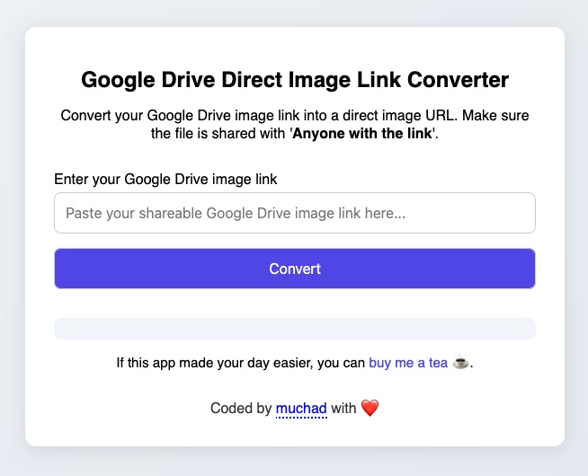This screenshot has height=476, width=588.
Task: Click the word "with" before the heart
Action: pyautogui.click(x=343, y=409)
